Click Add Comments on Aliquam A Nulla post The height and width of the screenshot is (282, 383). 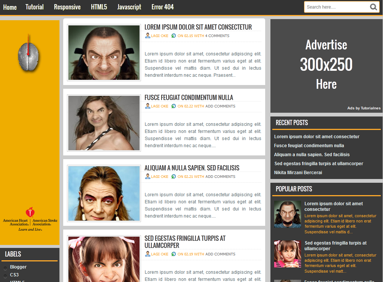coord(220,177)
